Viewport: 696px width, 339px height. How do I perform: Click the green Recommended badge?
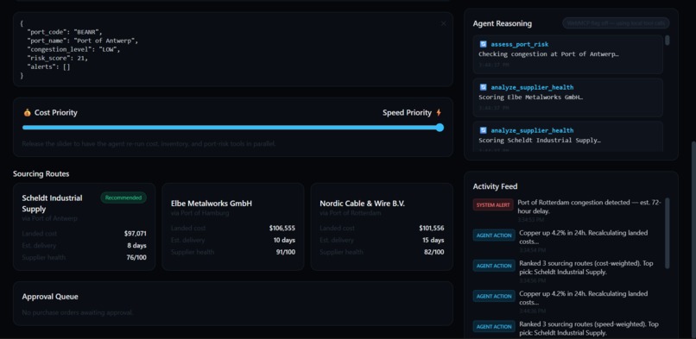click(x=123, y=198)
